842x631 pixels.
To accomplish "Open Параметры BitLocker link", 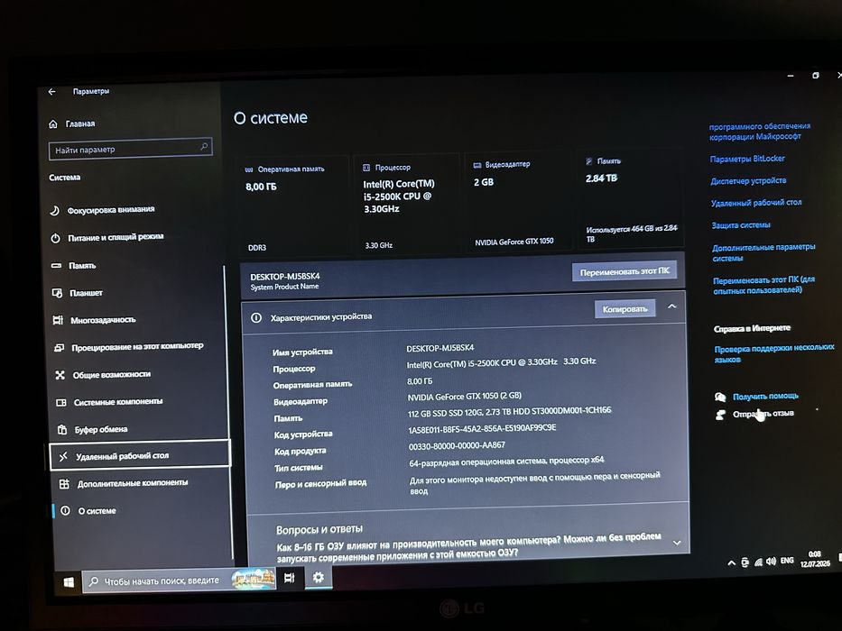I will [x=747, y=159].
